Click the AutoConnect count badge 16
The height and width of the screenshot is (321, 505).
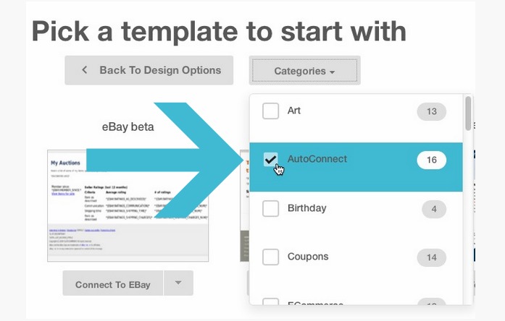click(x=432, y=160)
